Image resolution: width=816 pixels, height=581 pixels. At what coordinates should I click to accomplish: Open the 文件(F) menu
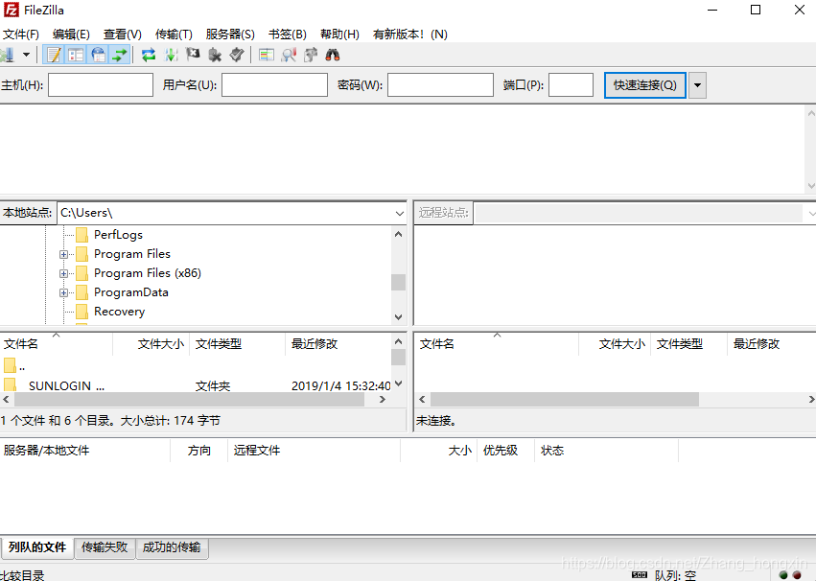[x=21, y=35]
